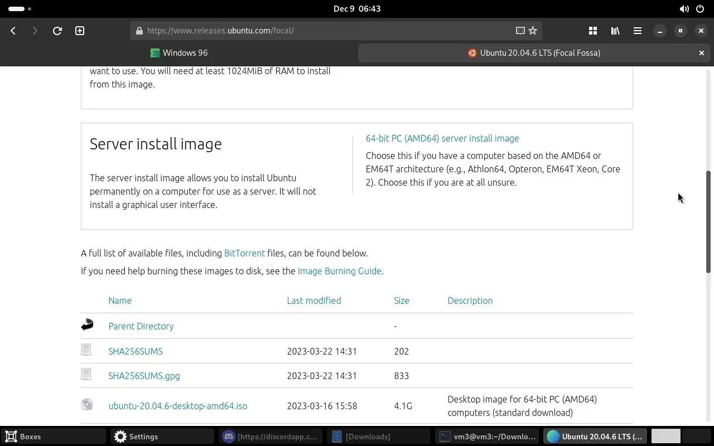Switch to the second dark workspace thumbnail
The width and height of the screenshot is (714, 446).
[x=697, y=436]
